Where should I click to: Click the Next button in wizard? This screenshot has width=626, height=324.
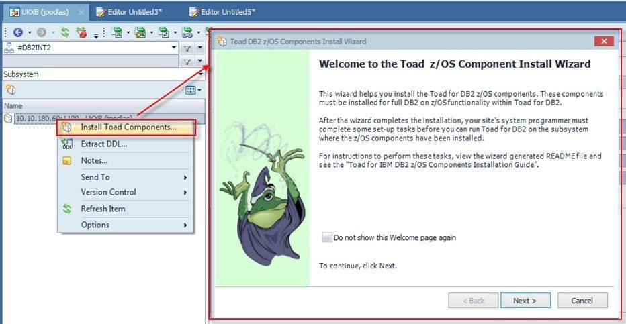tap(525, 301)
